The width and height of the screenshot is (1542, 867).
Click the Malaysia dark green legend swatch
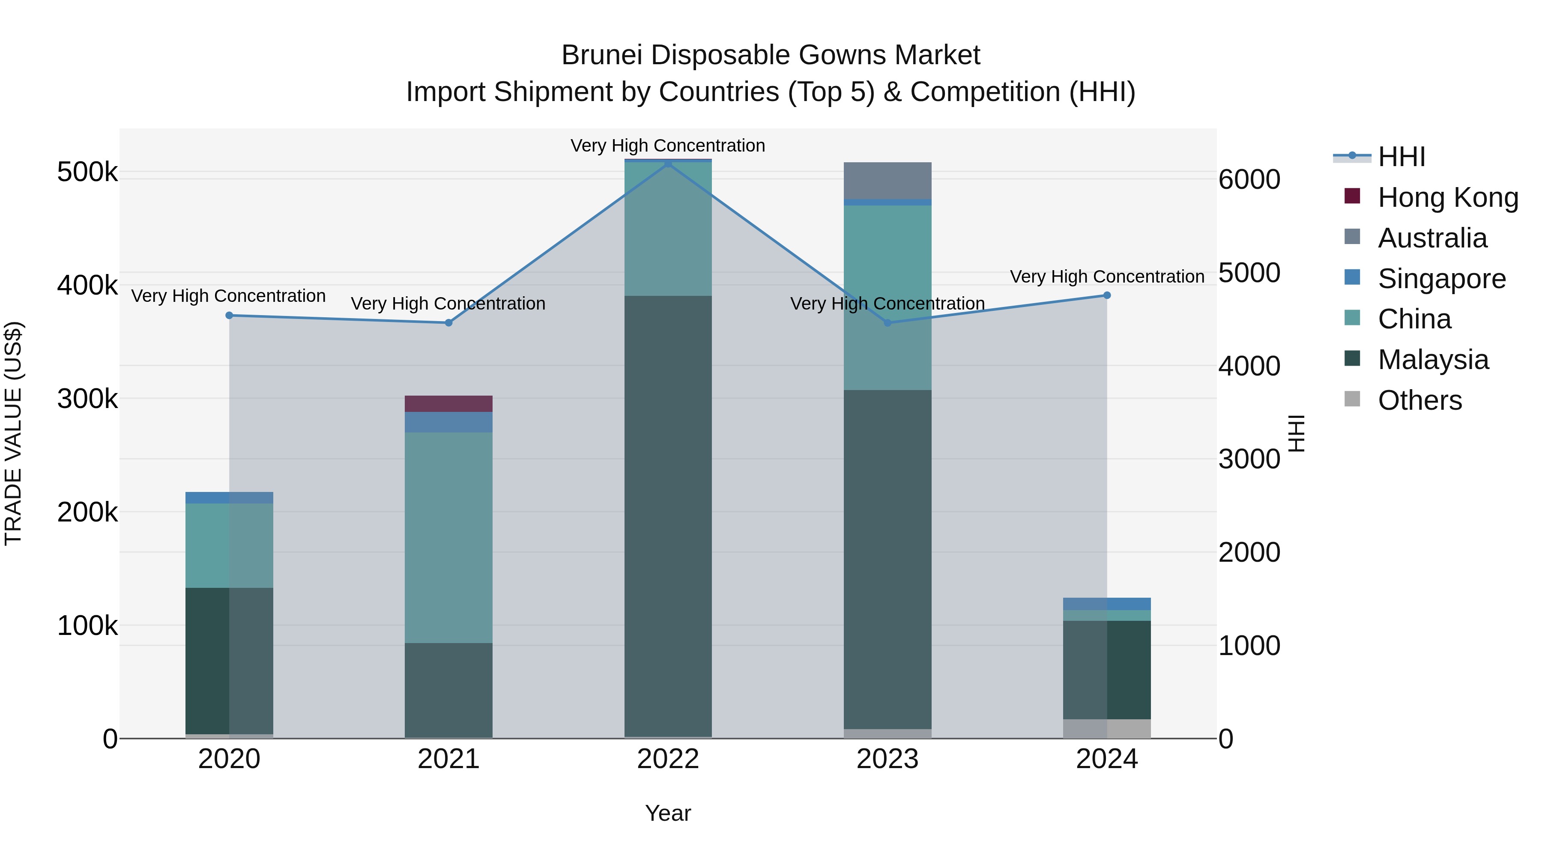click(x=1352, y=359)
